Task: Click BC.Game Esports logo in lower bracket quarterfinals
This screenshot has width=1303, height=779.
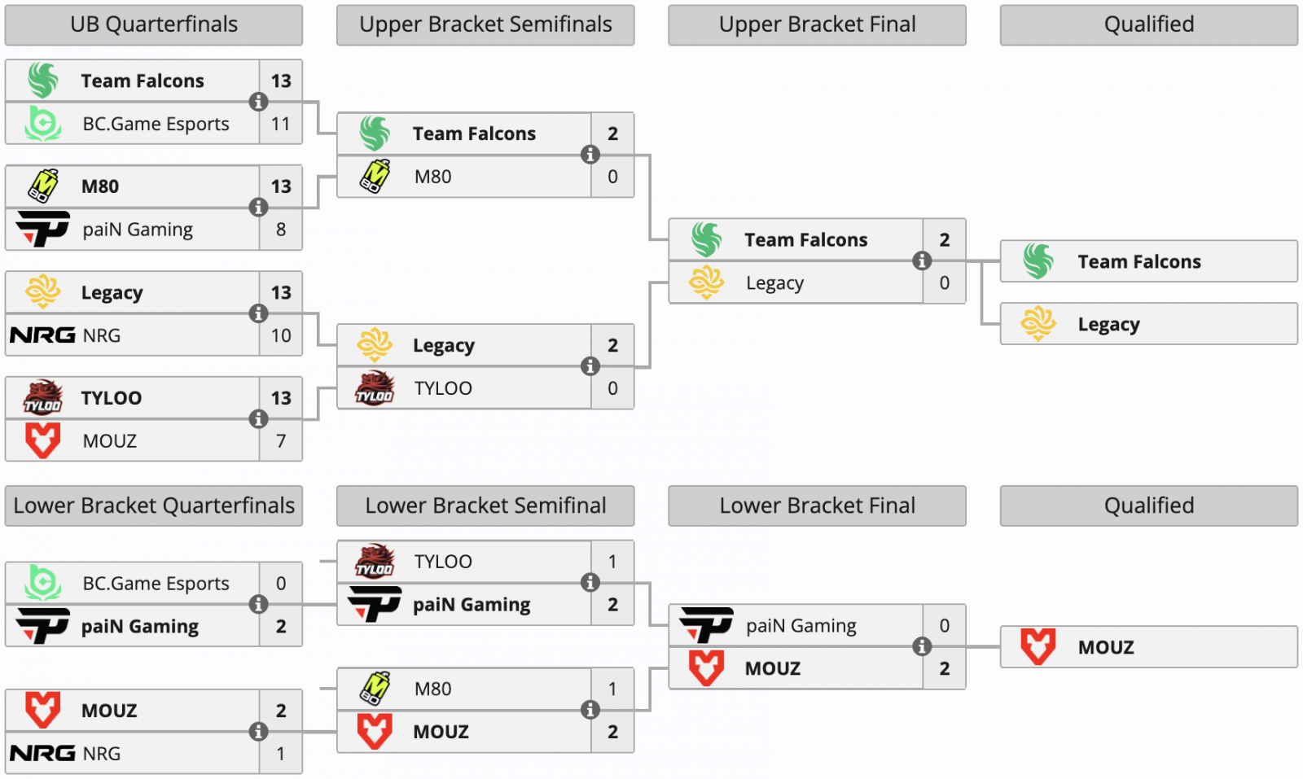Action: point(42,583)
